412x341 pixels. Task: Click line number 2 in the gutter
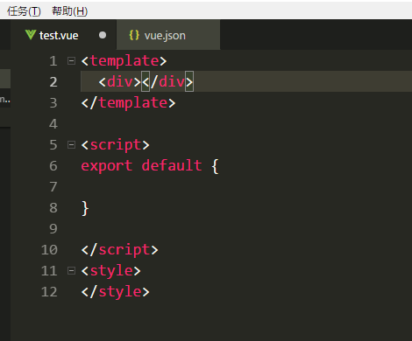(53, 82)
